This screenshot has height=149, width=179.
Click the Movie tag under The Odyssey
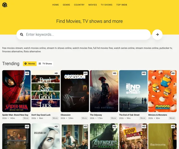click(114, 118)
